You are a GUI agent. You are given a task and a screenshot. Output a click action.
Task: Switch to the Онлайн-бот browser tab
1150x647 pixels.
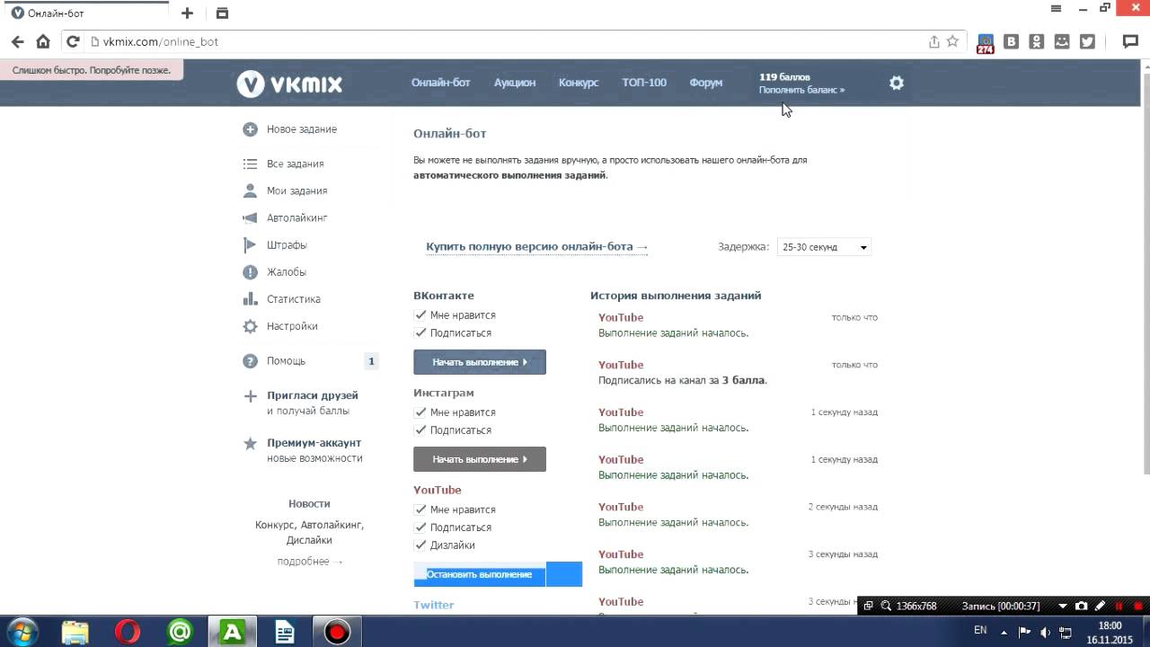[85, 13]
